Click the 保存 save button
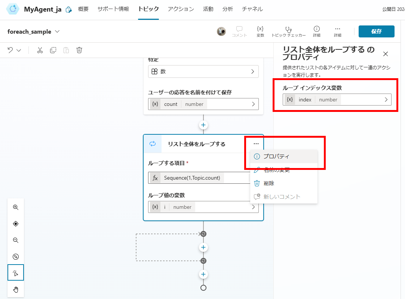Screen dimensions: 405x299 click(376, 31)
